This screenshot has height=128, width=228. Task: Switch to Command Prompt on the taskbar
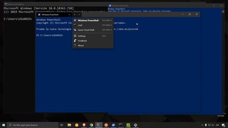pos(121,125)
